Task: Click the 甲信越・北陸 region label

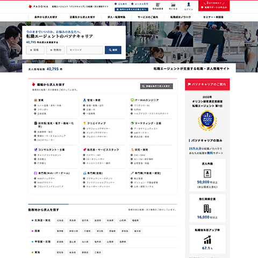Action: (42, 242)
